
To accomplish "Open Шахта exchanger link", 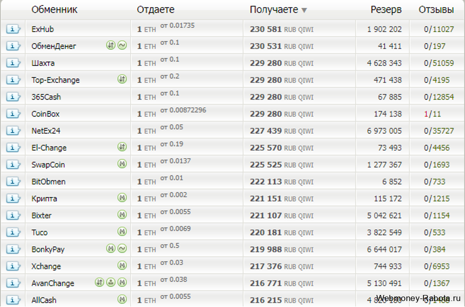I will [x=43, y=63].
